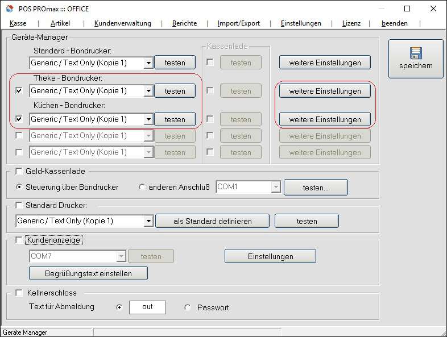Select the Text für Abmeldung radio button
This screenshot has width=447, height=337.
[x=119, y=307]
